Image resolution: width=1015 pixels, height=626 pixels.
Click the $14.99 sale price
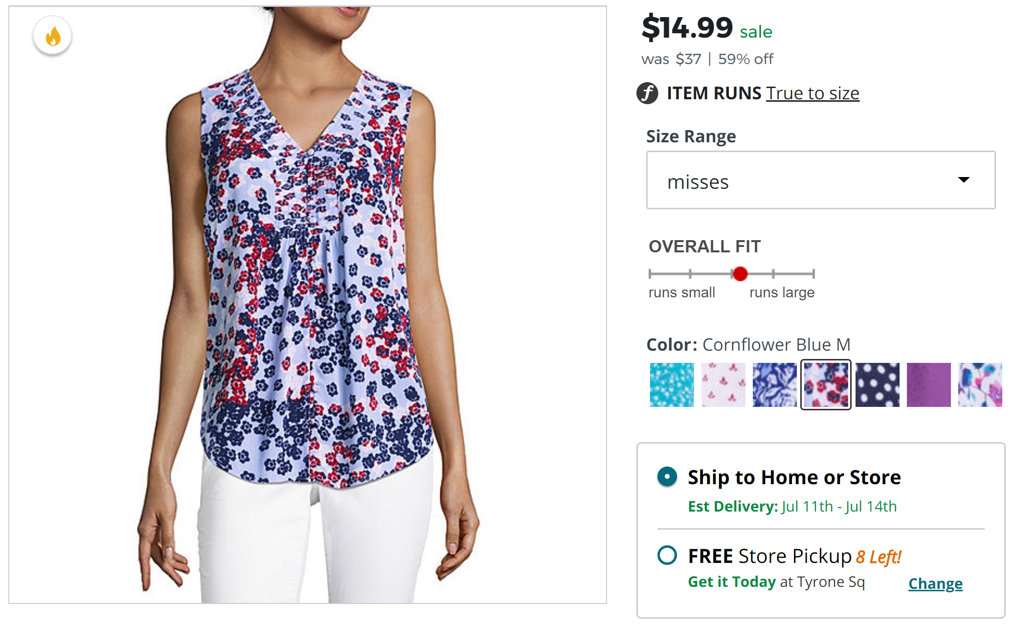coord(687,28)
